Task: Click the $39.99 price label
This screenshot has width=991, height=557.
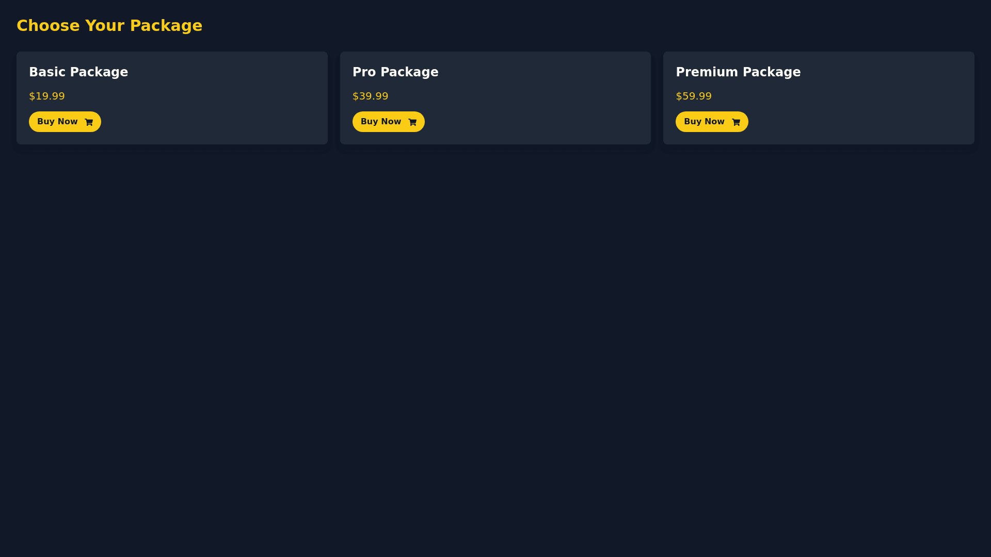Action: (x=370, y=96)
